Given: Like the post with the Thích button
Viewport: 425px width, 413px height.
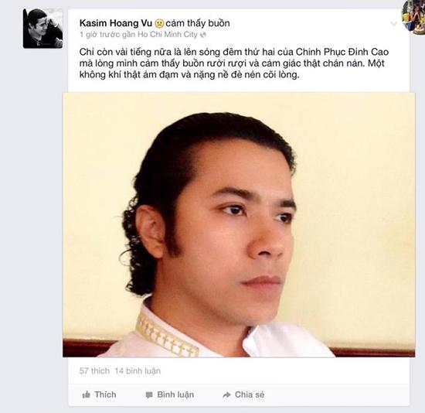Looking at the screenshot, I should [x=99, y=394].
